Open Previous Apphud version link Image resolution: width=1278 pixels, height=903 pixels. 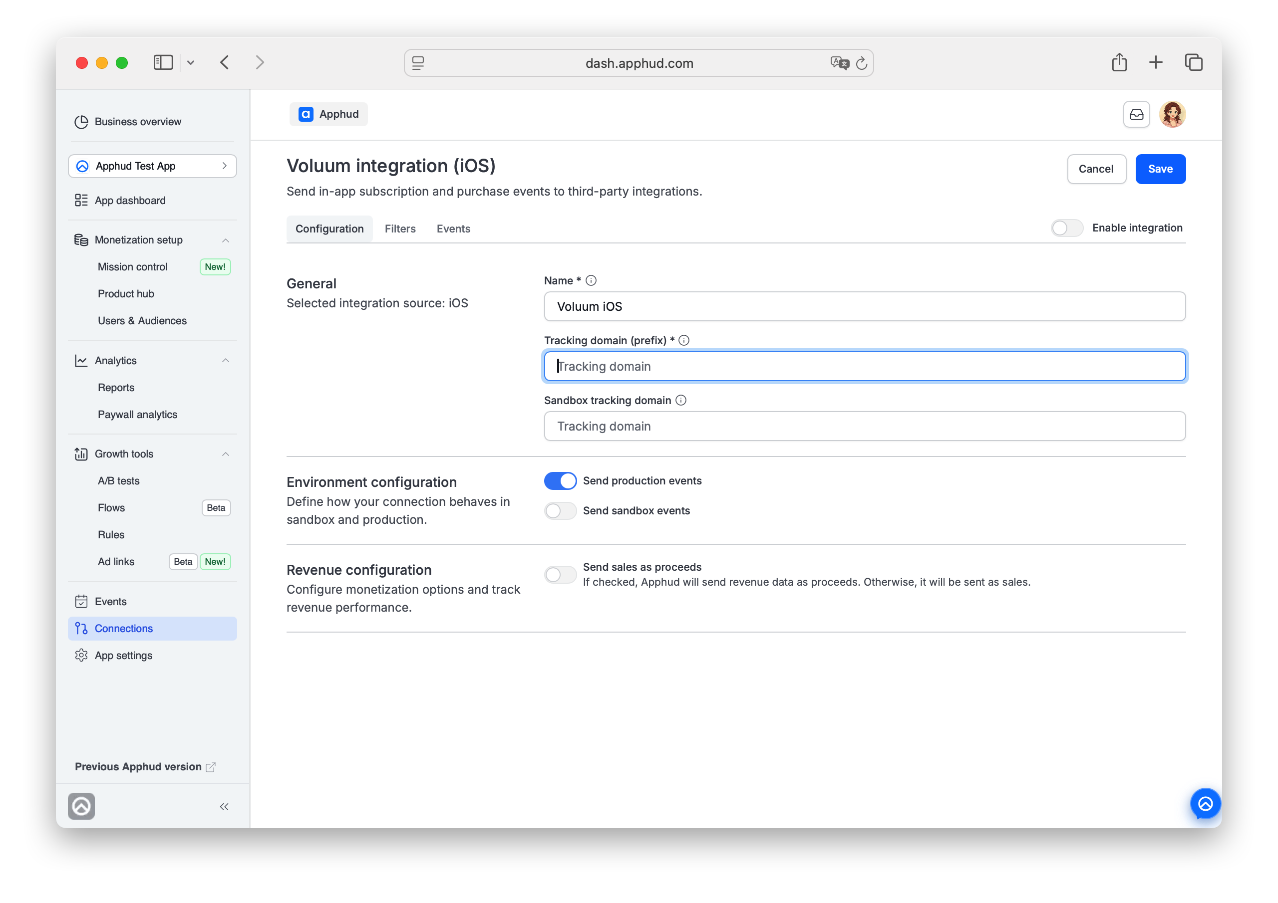click(145, 767)
